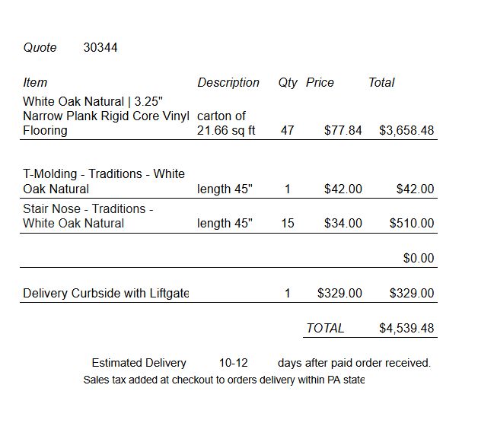Select the empty row $0.00 total
The image size is (478, 423).
coord(419,258)
